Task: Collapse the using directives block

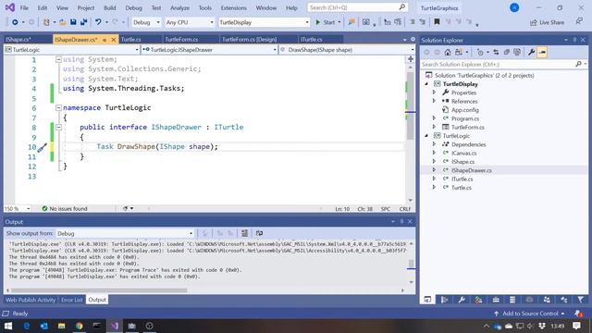Action: coord(58,59)
